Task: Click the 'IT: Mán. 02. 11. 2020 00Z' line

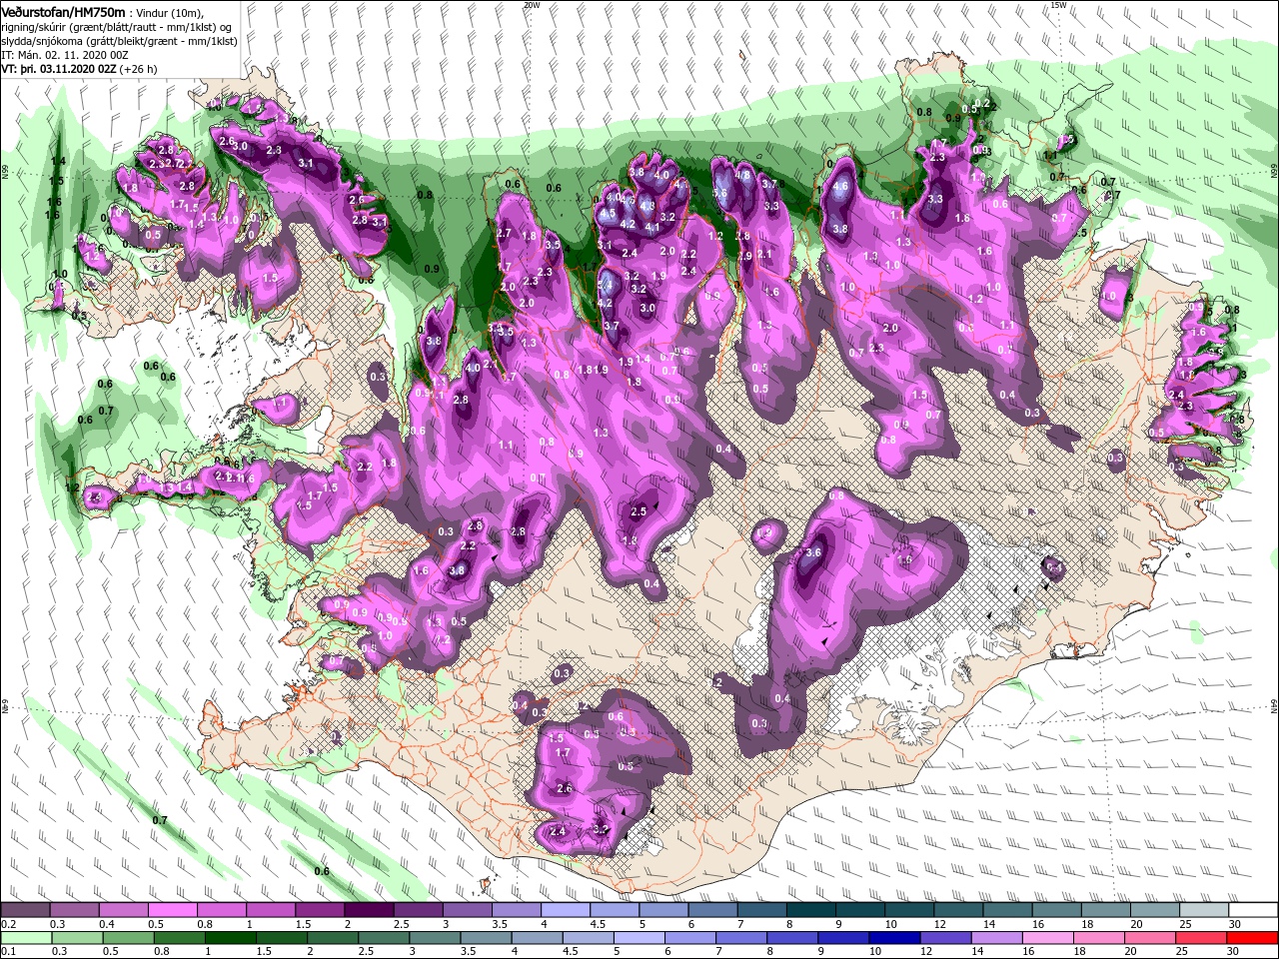Action: click(65, 55)
